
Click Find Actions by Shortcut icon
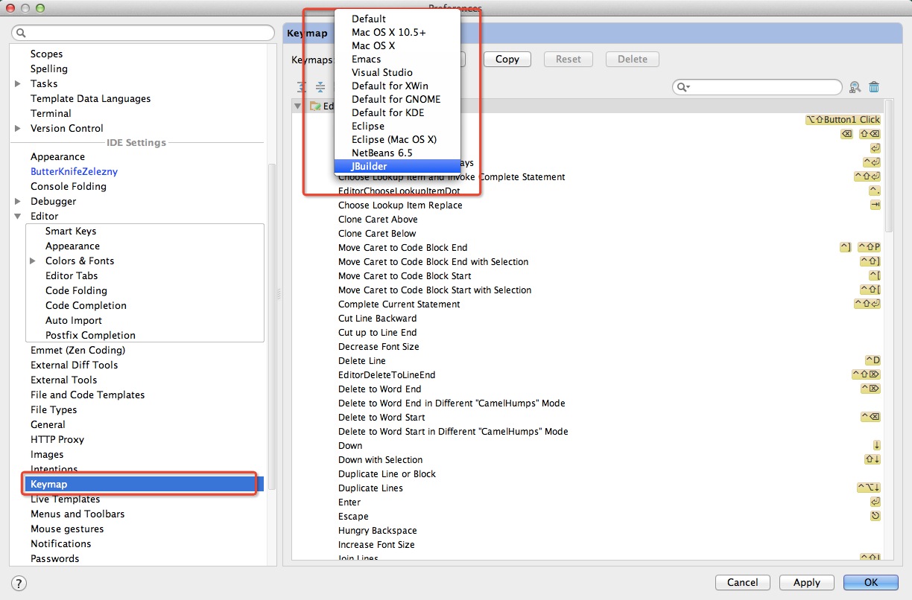point(855,87)
